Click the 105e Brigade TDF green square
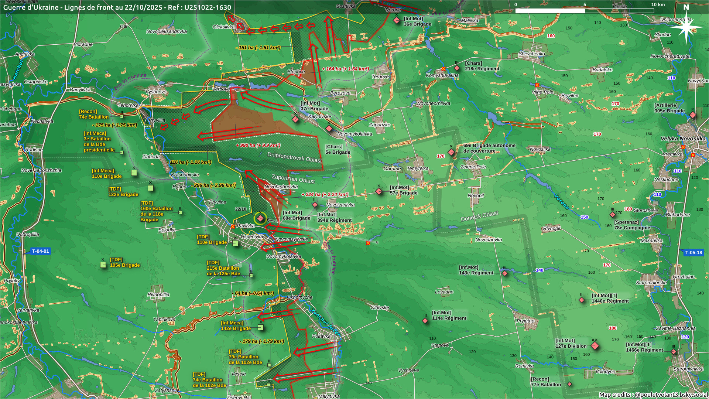Screen dimensions: 709x399 click(103, 265)
